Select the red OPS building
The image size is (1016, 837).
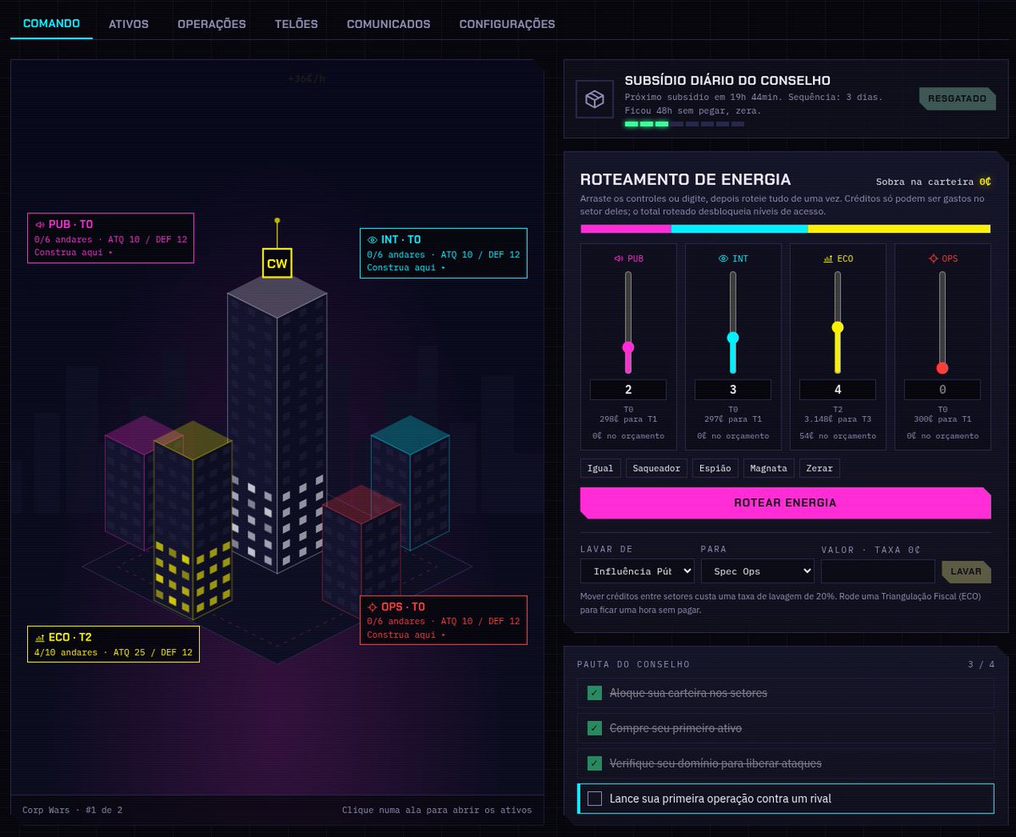coord(361,546)
